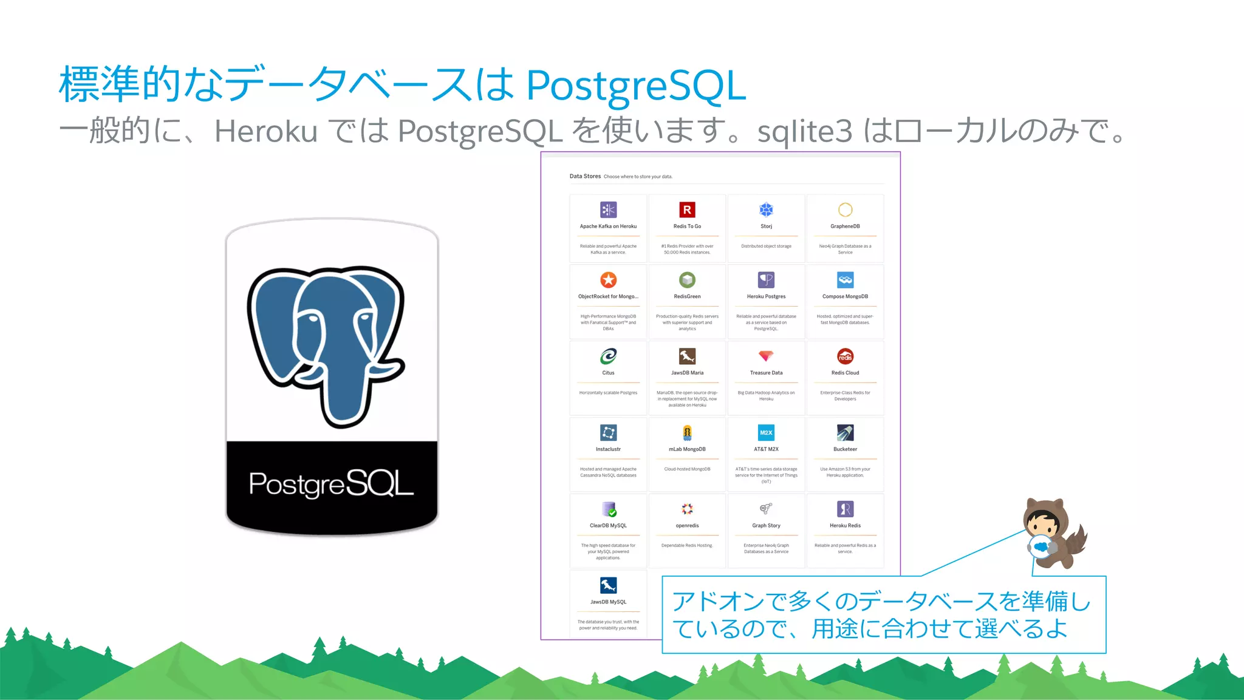Click the PostgreSQL elephant logo
The width and height of the screenshot is (1244, 700).
coord(325,346)
